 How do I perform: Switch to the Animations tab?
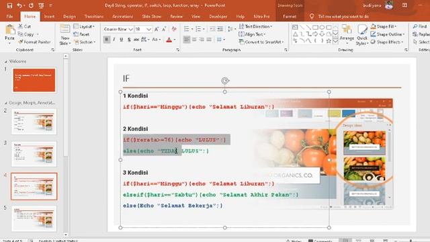tap(122, 16)
